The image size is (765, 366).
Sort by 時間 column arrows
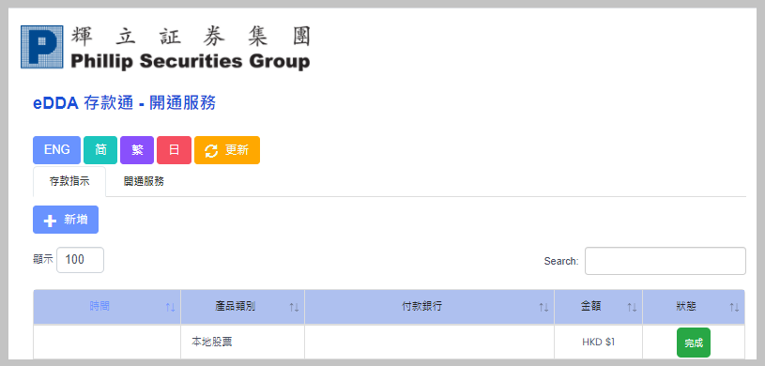[x=170, y=308]
